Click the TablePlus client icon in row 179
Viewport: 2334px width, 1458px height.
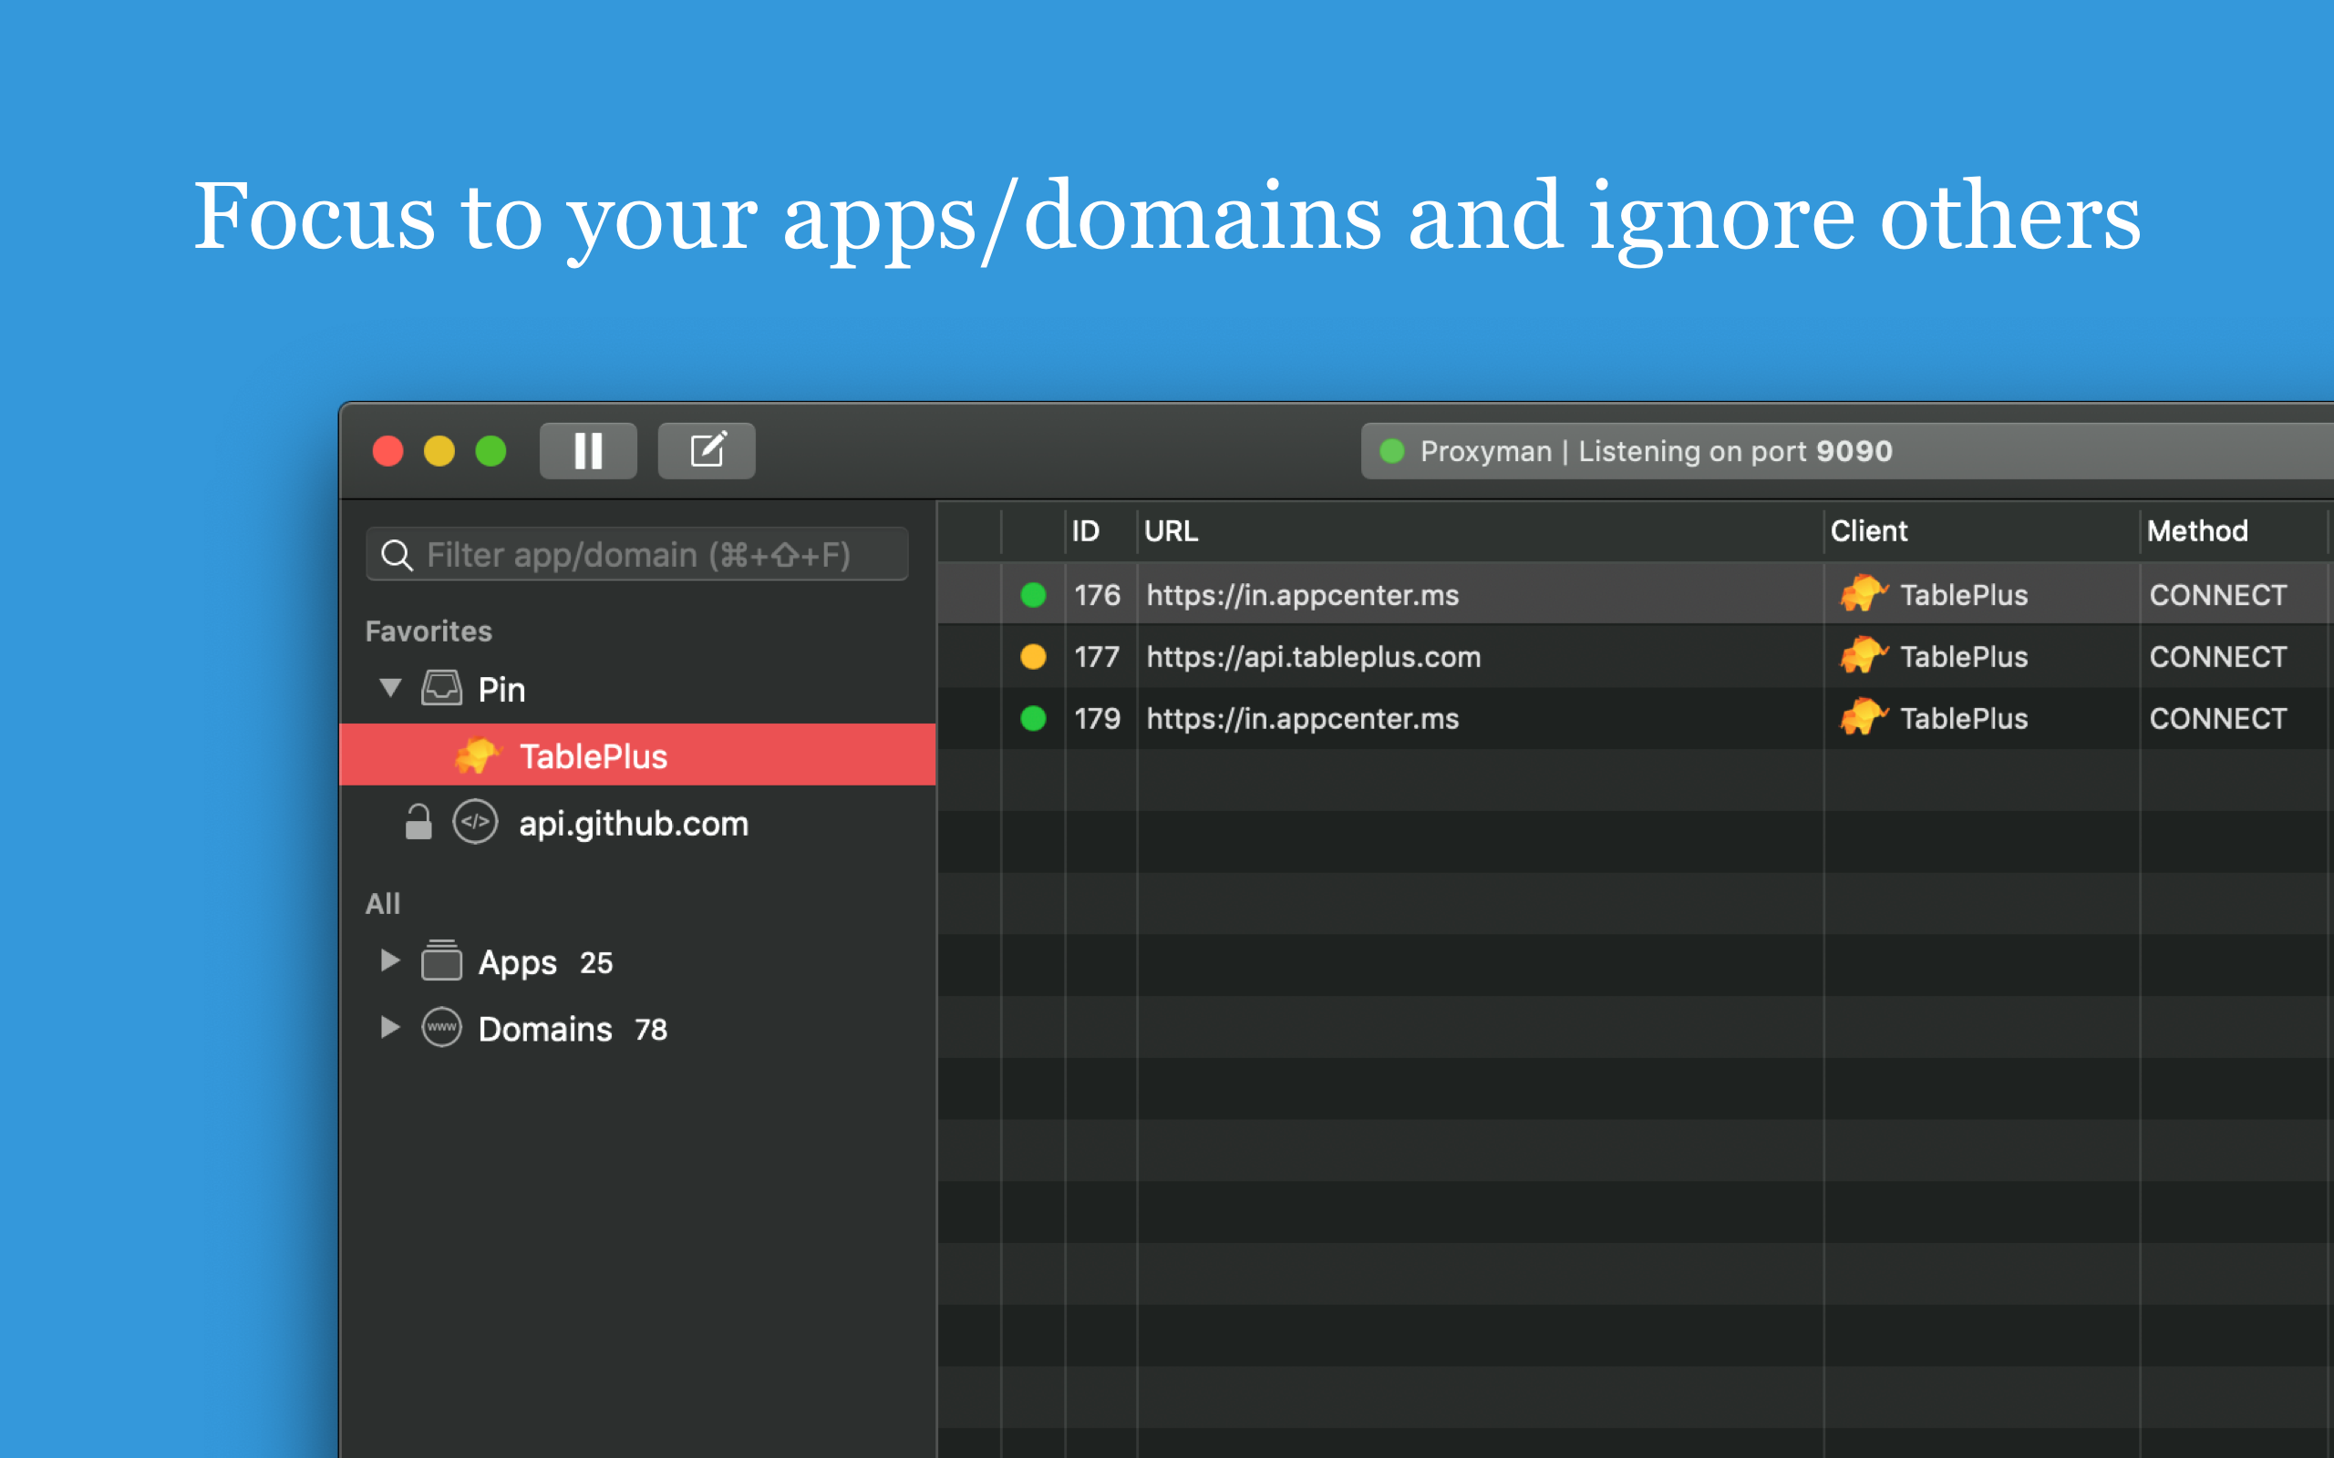point(1864,716)
